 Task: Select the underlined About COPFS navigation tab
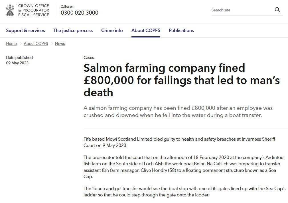[146, 30]
